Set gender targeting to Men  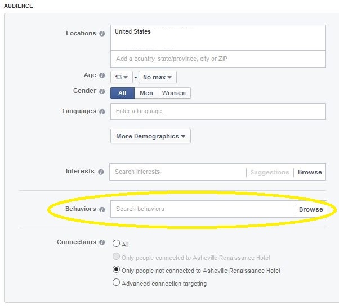click(146, 93)
